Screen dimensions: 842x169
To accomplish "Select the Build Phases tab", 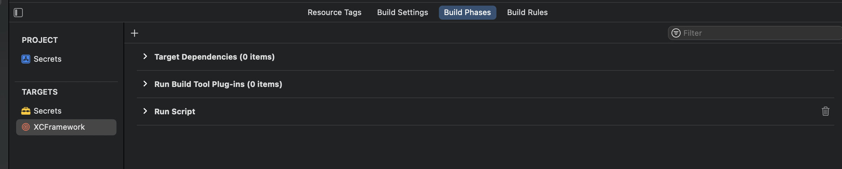I will point(467,13).
